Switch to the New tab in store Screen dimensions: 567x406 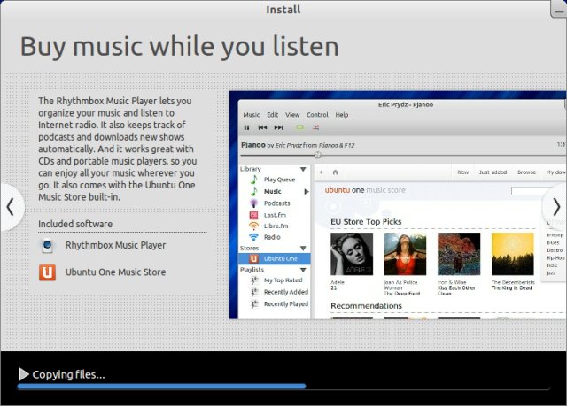462,172
